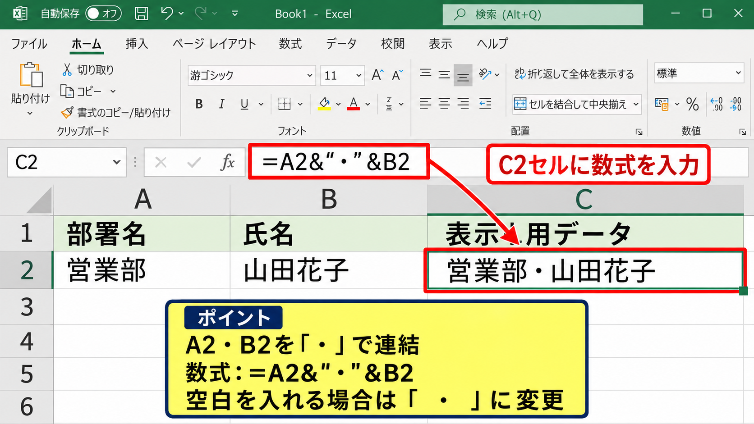Image resolution: width=754 pixels, height=424 pixels.
Task: Open the Paste options dropdown arrow
Action: (x=30, y=114)
